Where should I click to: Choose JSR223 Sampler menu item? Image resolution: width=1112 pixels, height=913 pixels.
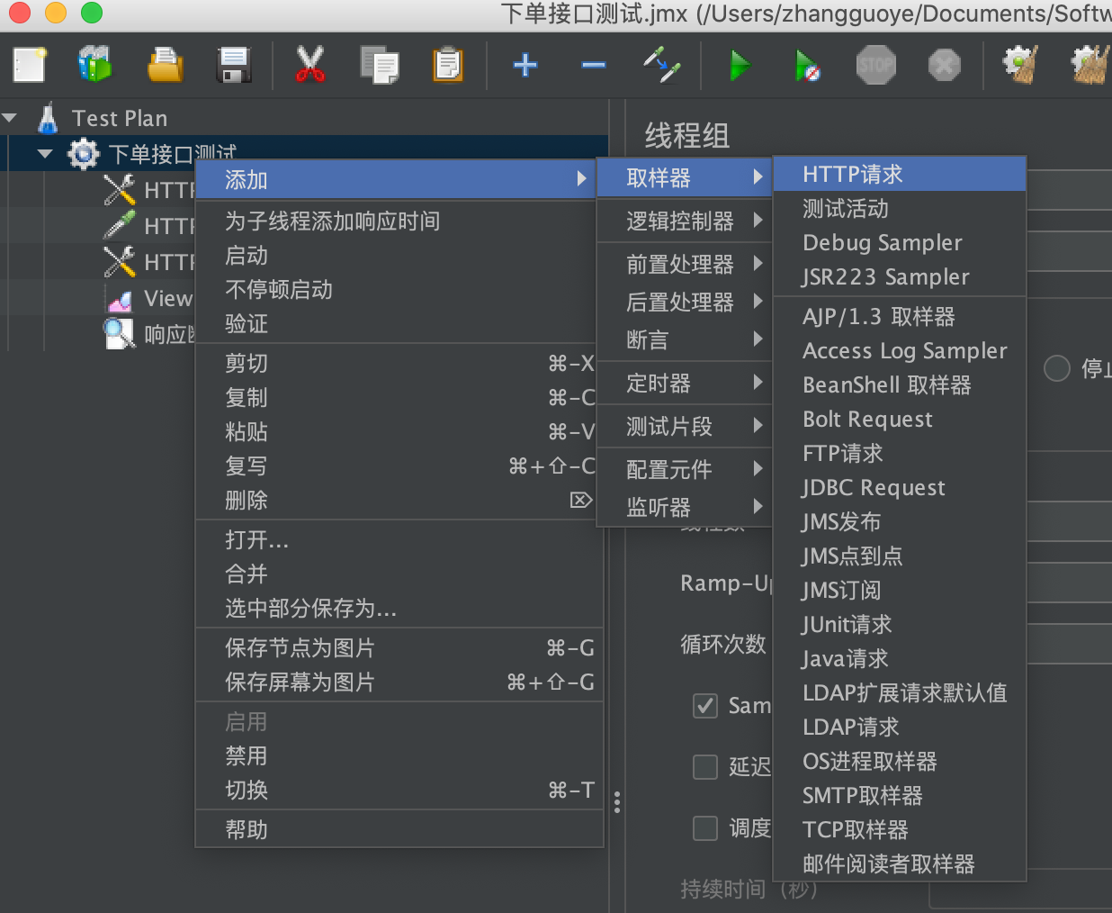point(900,276)
